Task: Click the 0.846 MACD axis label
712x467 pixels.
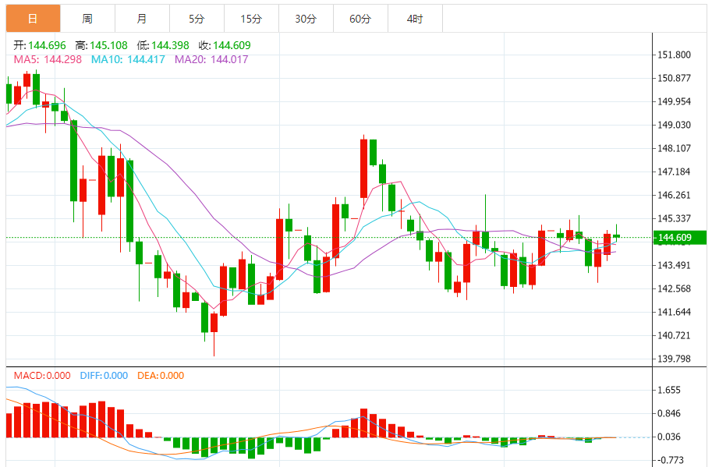Action: tap(669, 413)
